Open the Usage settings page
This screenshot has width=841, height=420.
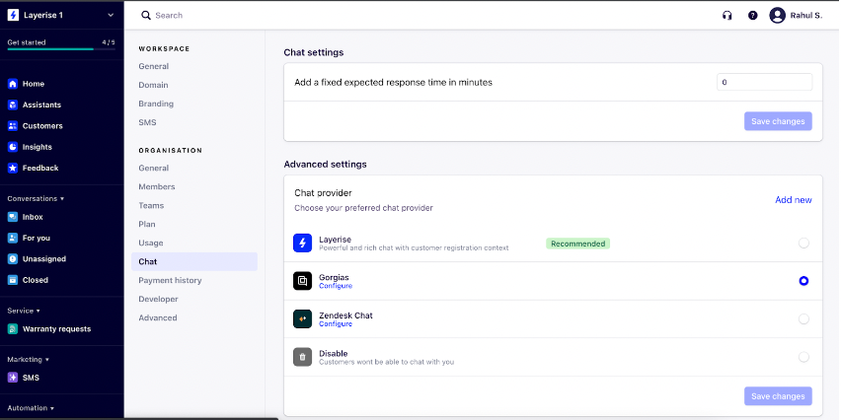coord(151,244)
